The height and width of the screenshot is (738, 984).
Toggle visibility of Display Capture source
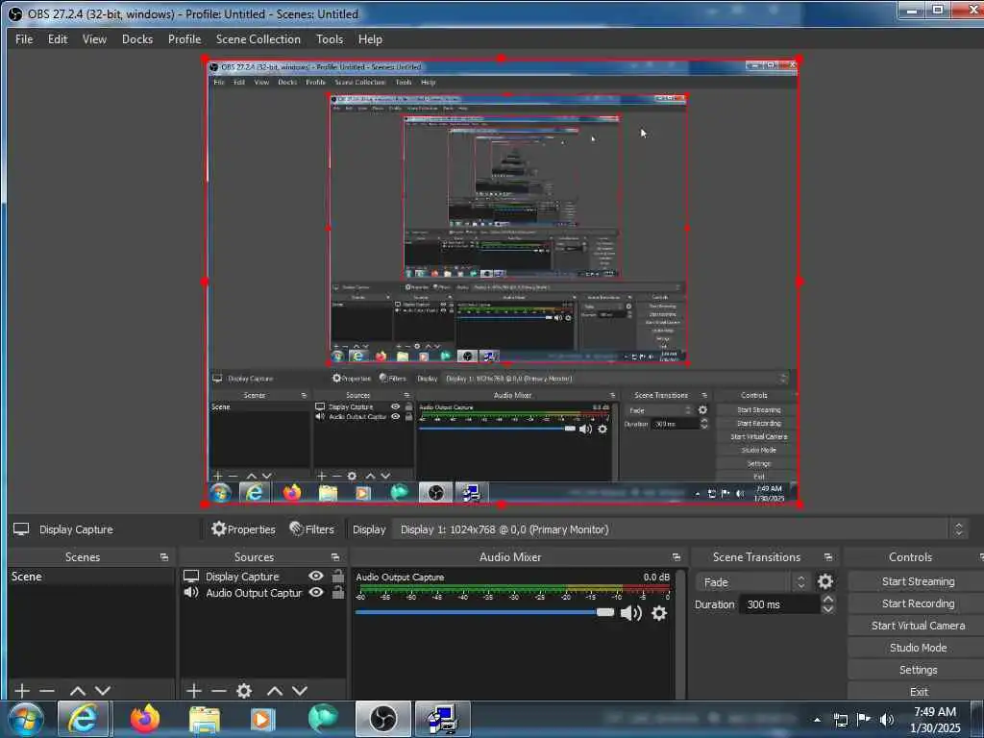click(316, 577)
